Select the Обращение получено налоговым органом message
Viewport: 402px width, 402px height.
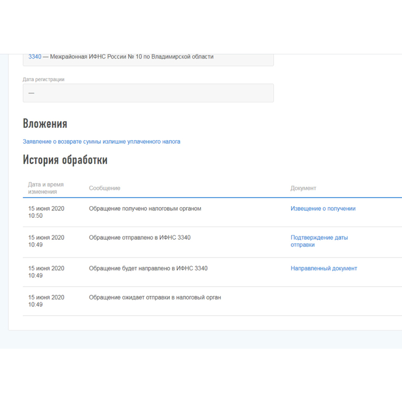[x=145, y=208]
